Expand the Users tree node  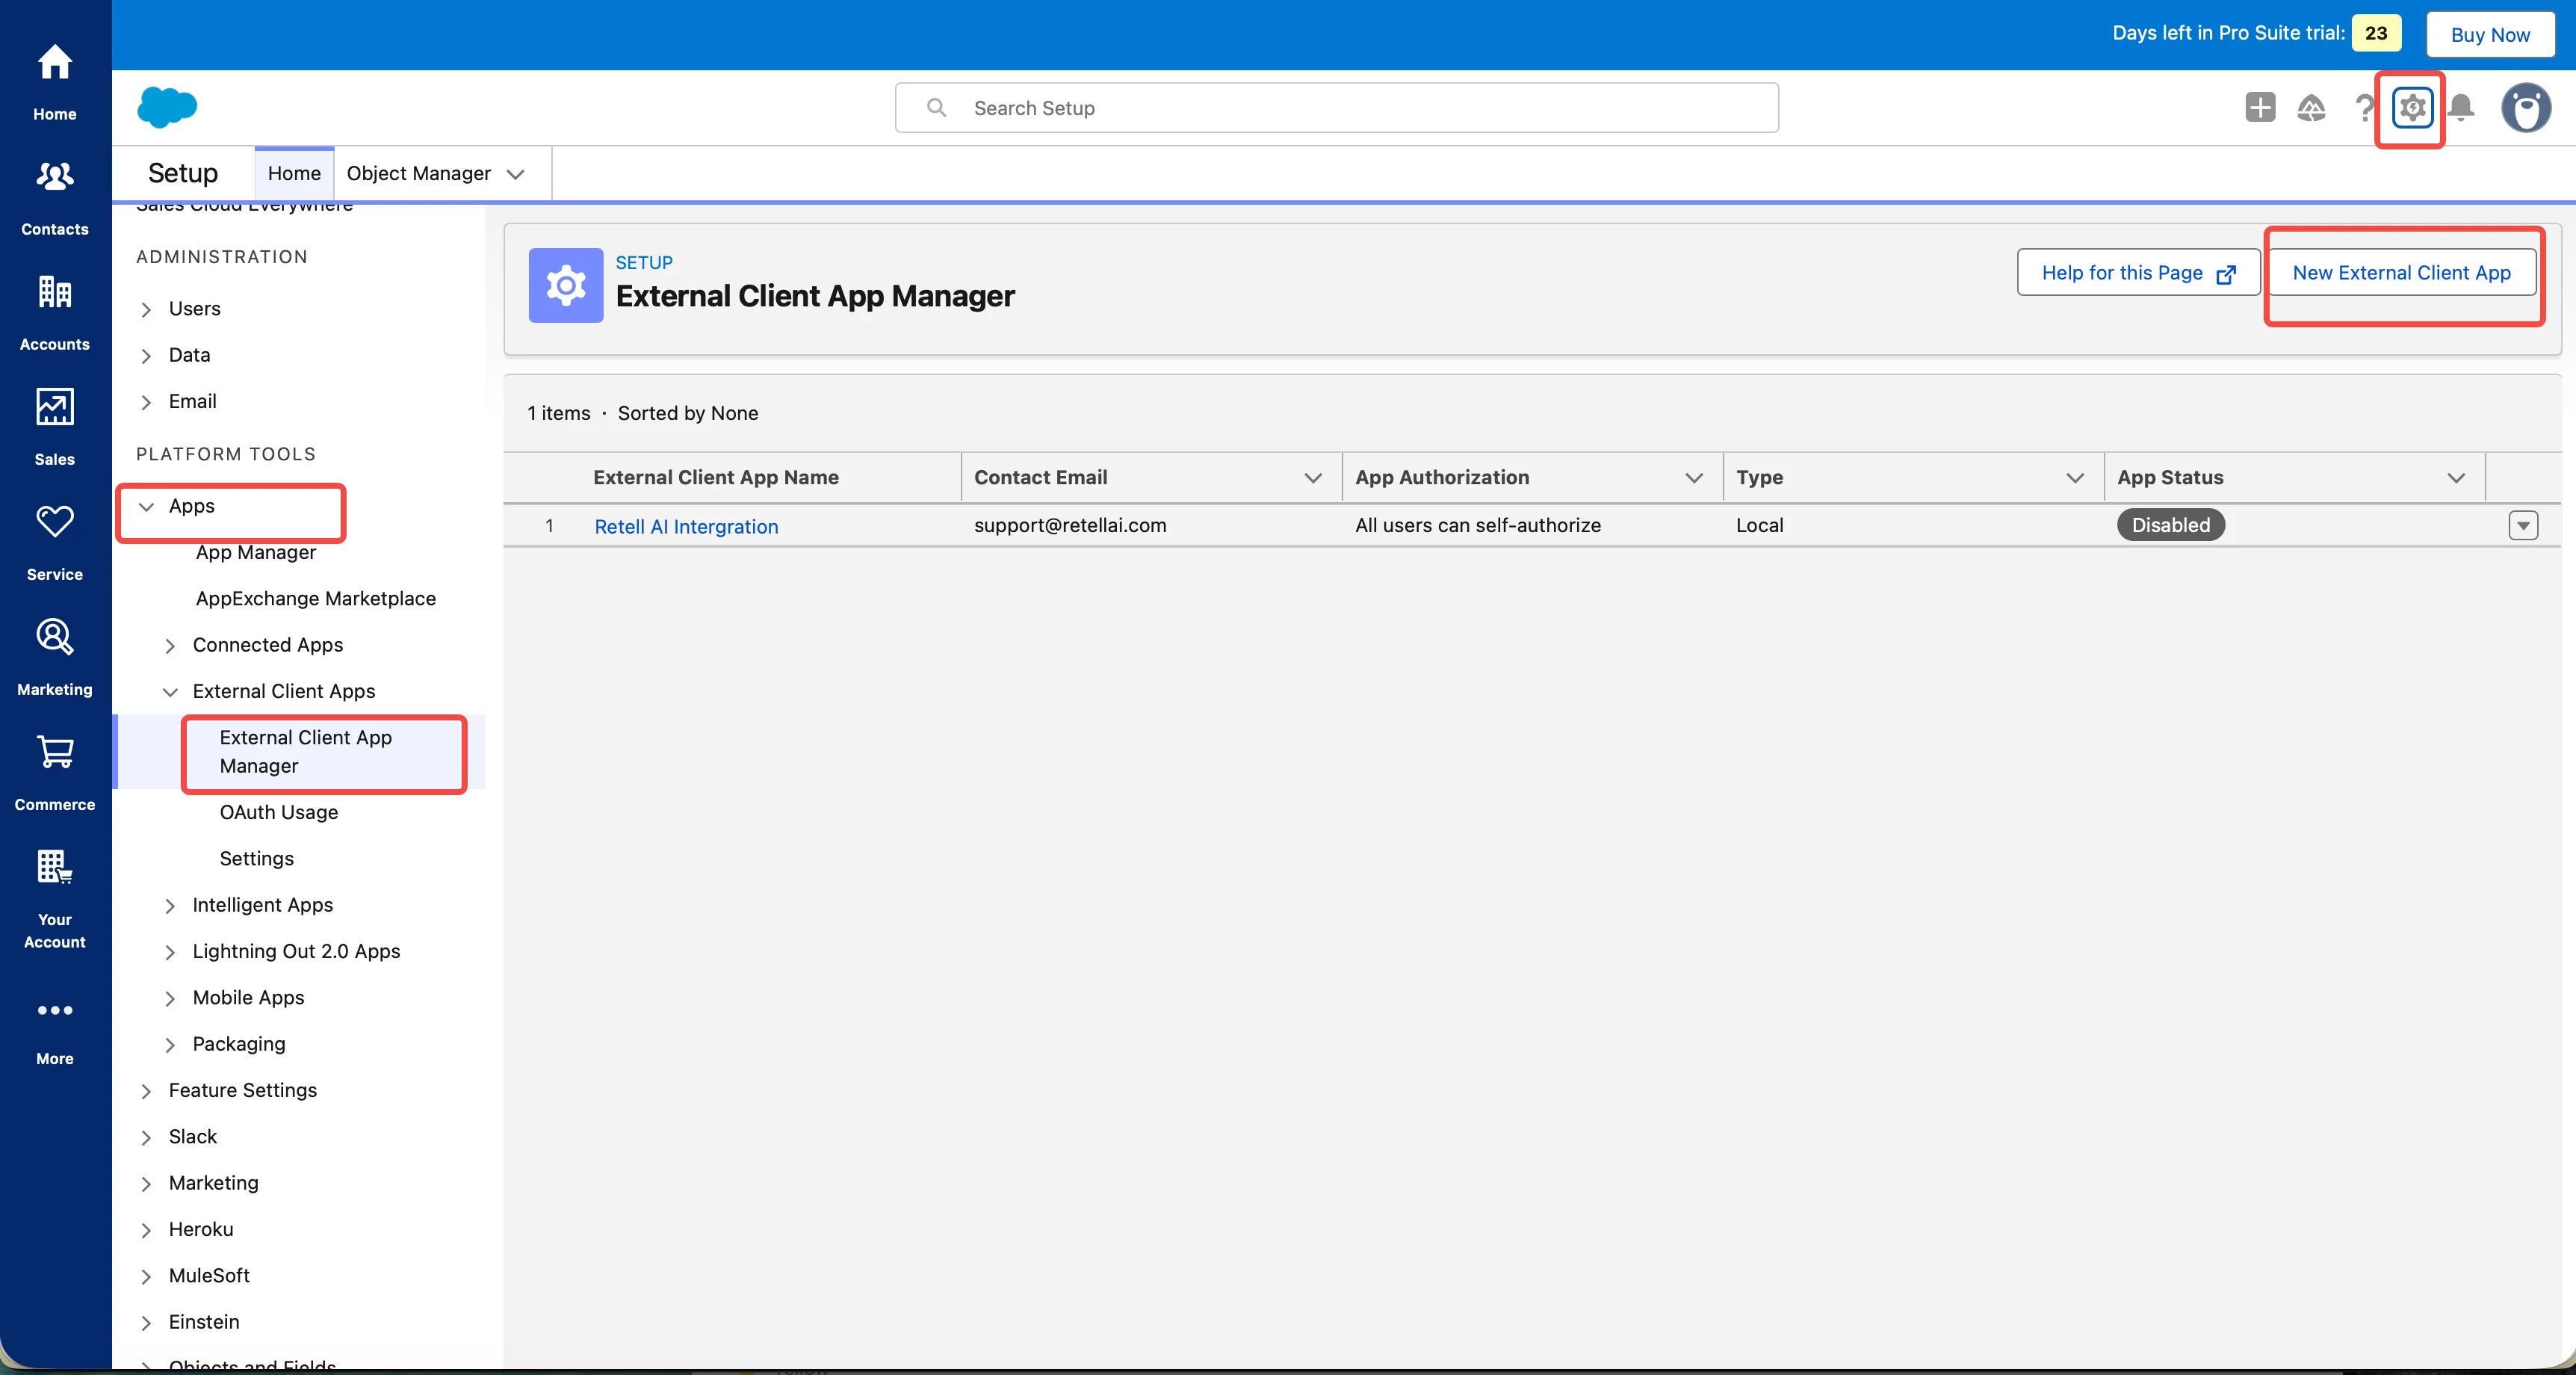point(146,309)
